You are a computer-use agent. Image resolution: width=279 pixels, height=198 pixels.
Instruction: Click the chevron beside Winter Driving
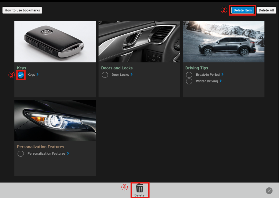[221, 81]
